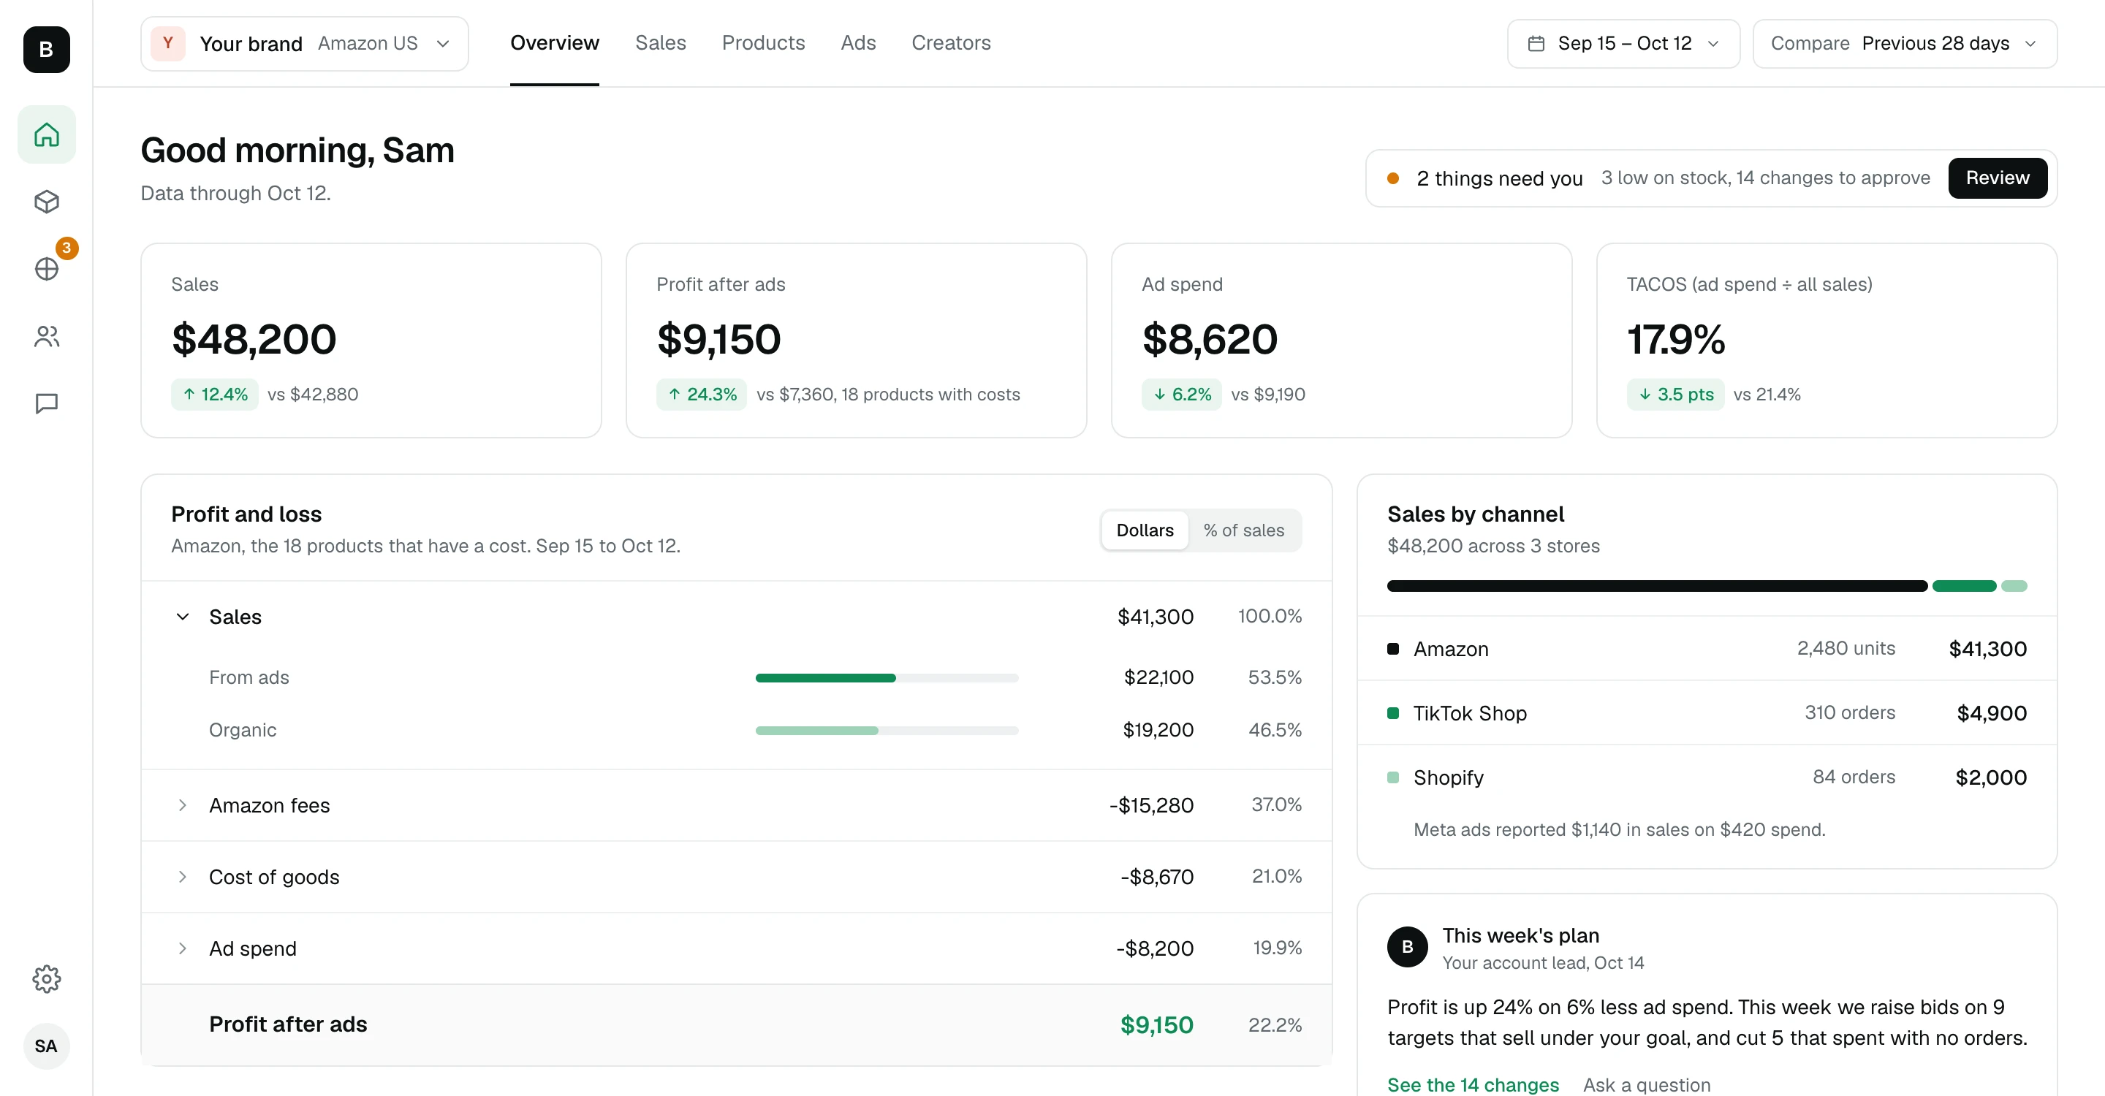Click the Ad spend $8,620 card
The image size is (2105, 1096).
tap(1341, 340)
